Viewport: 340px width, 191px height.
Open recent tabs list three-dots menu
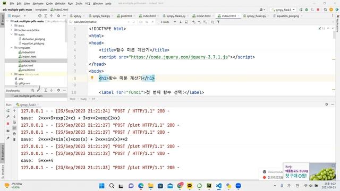[333, 16]
